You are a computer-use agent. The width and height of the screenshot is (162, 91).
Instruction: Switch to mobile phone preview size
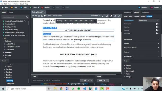click(x=103, y=16)
